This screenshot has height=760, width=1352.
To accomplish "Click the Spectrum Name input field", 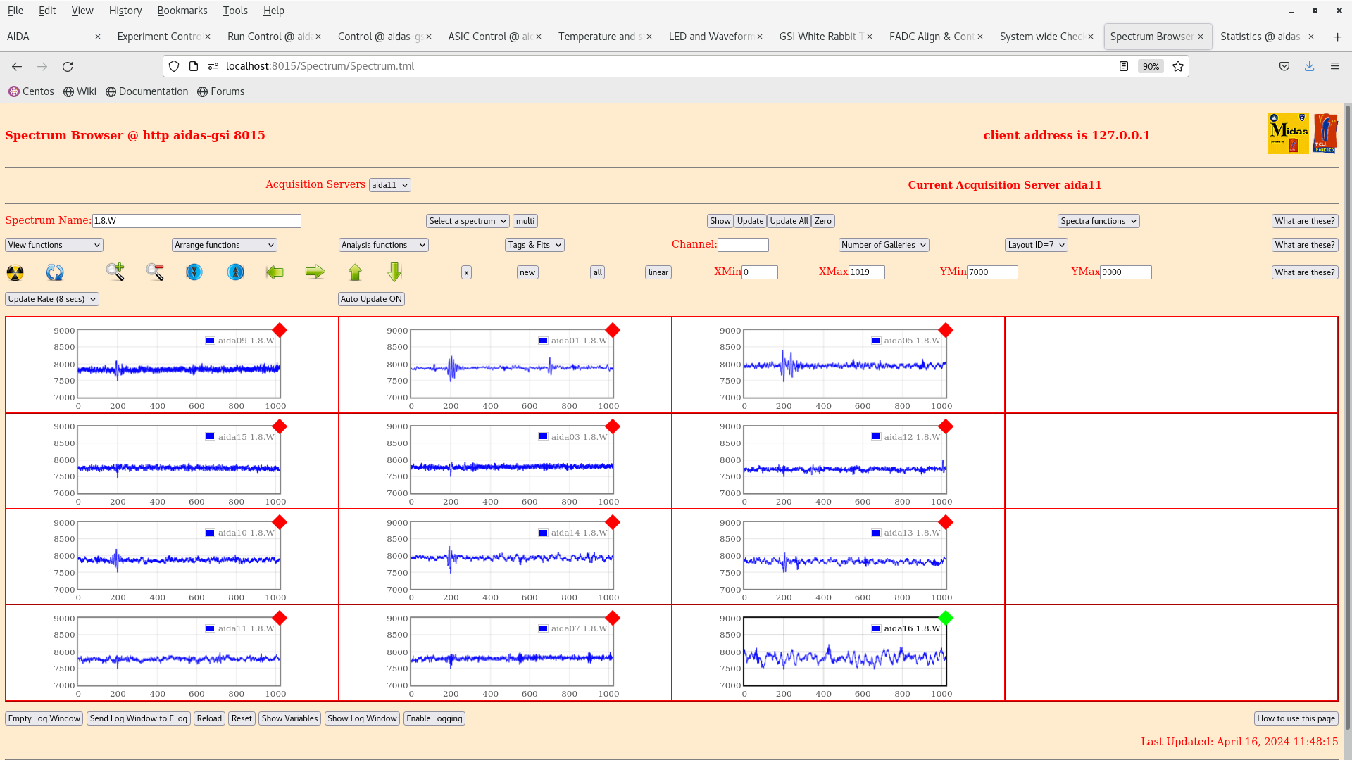I will click(196, 221).
